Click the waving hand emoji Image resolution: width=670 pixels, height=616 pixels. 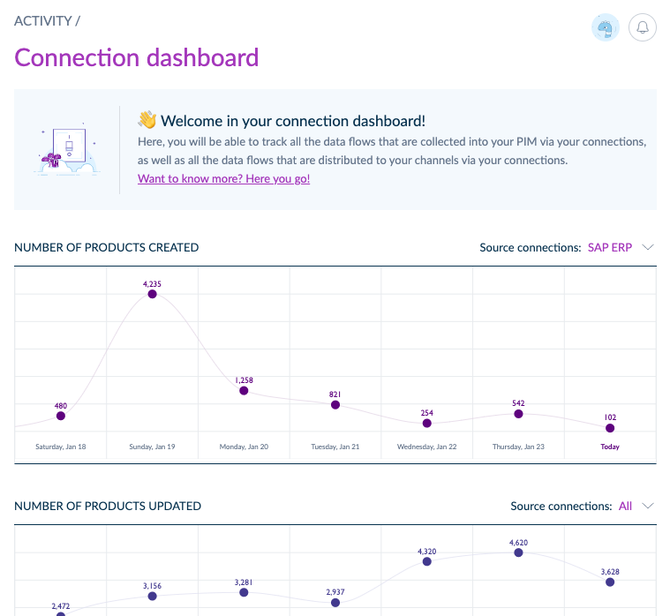click(x=147, y=121)
